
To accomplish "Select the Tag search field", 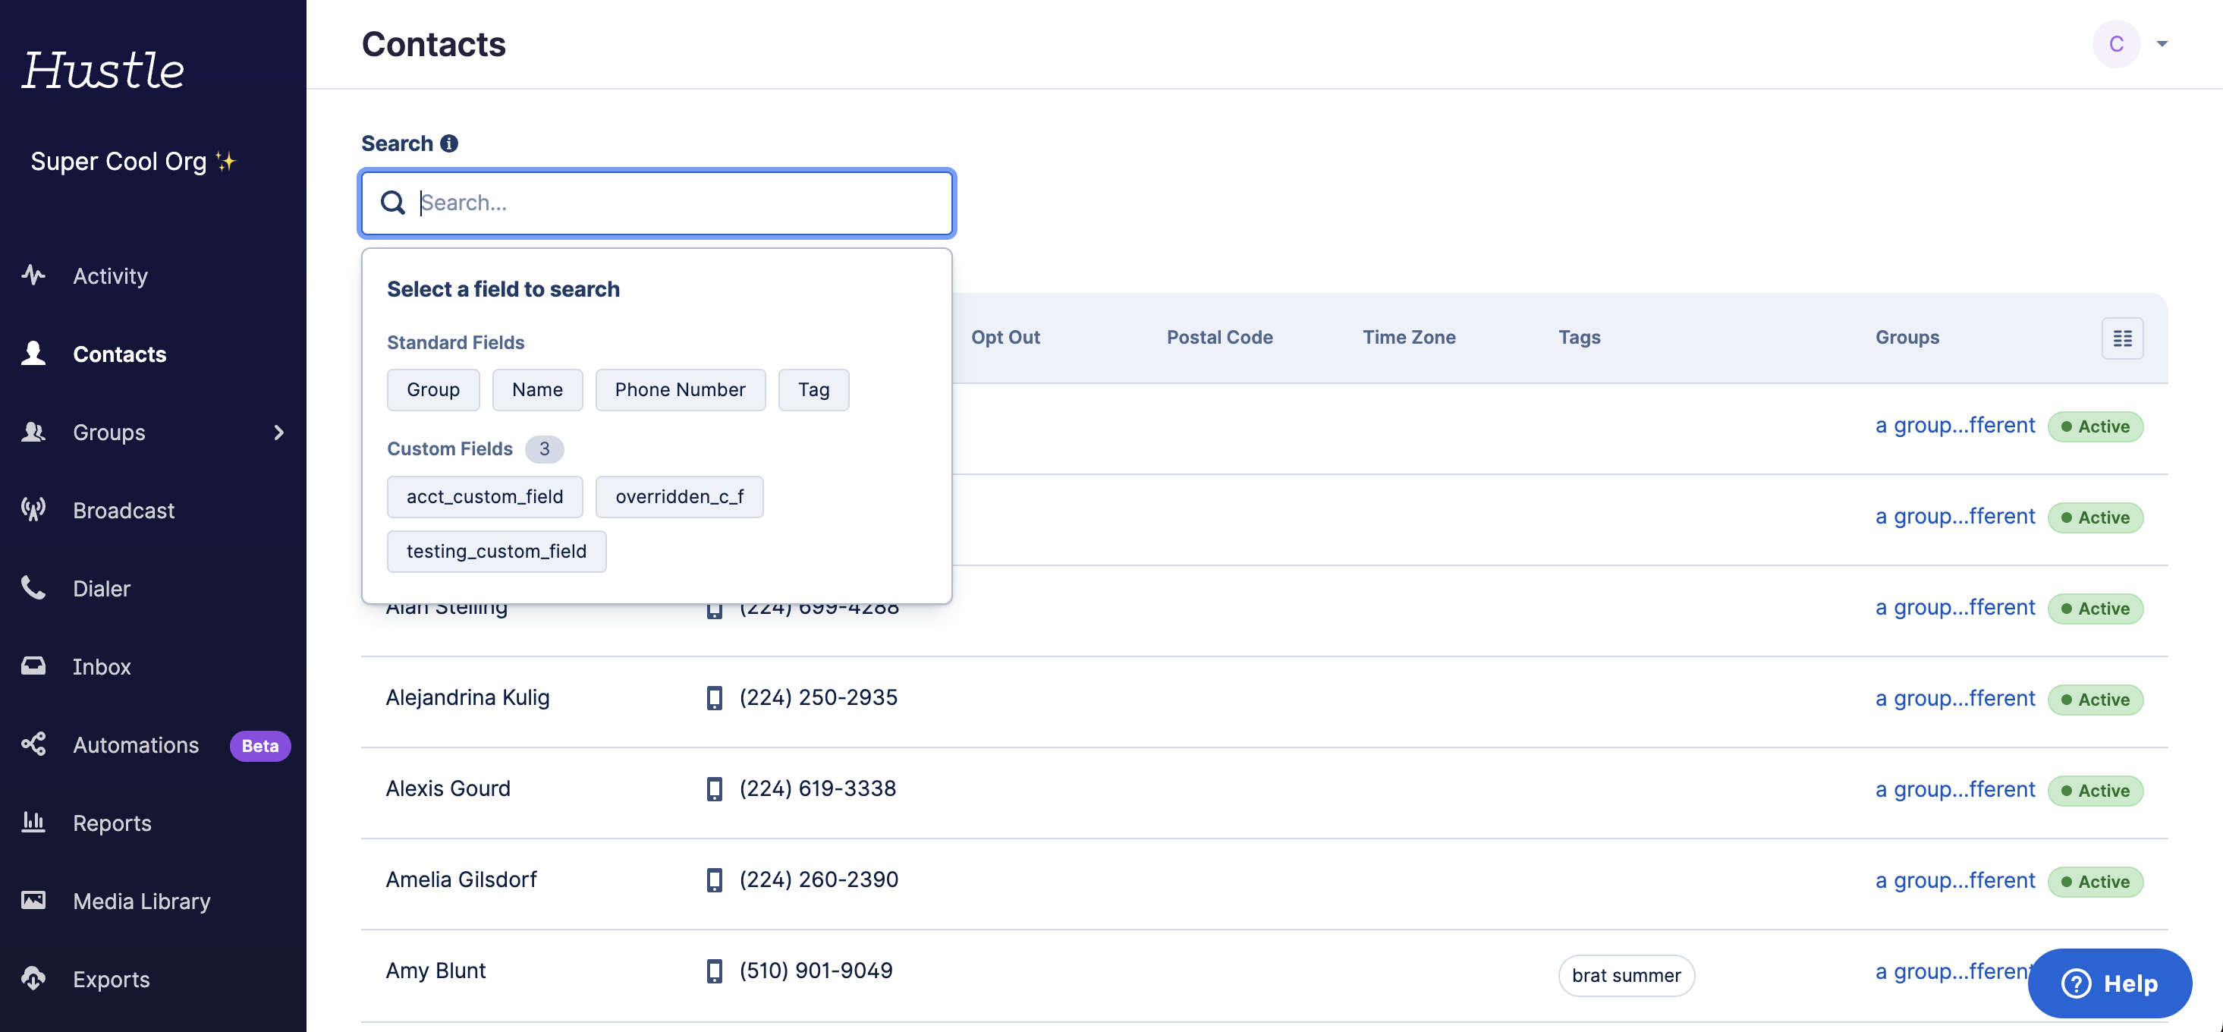I will tap(814, 390).
